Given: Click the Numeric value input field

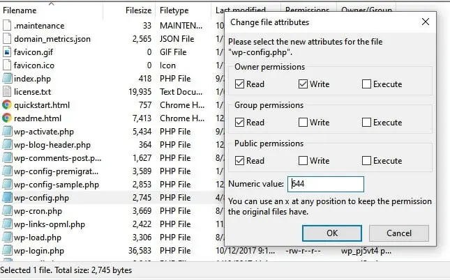Looking at the screenshot, I should 326,184.
